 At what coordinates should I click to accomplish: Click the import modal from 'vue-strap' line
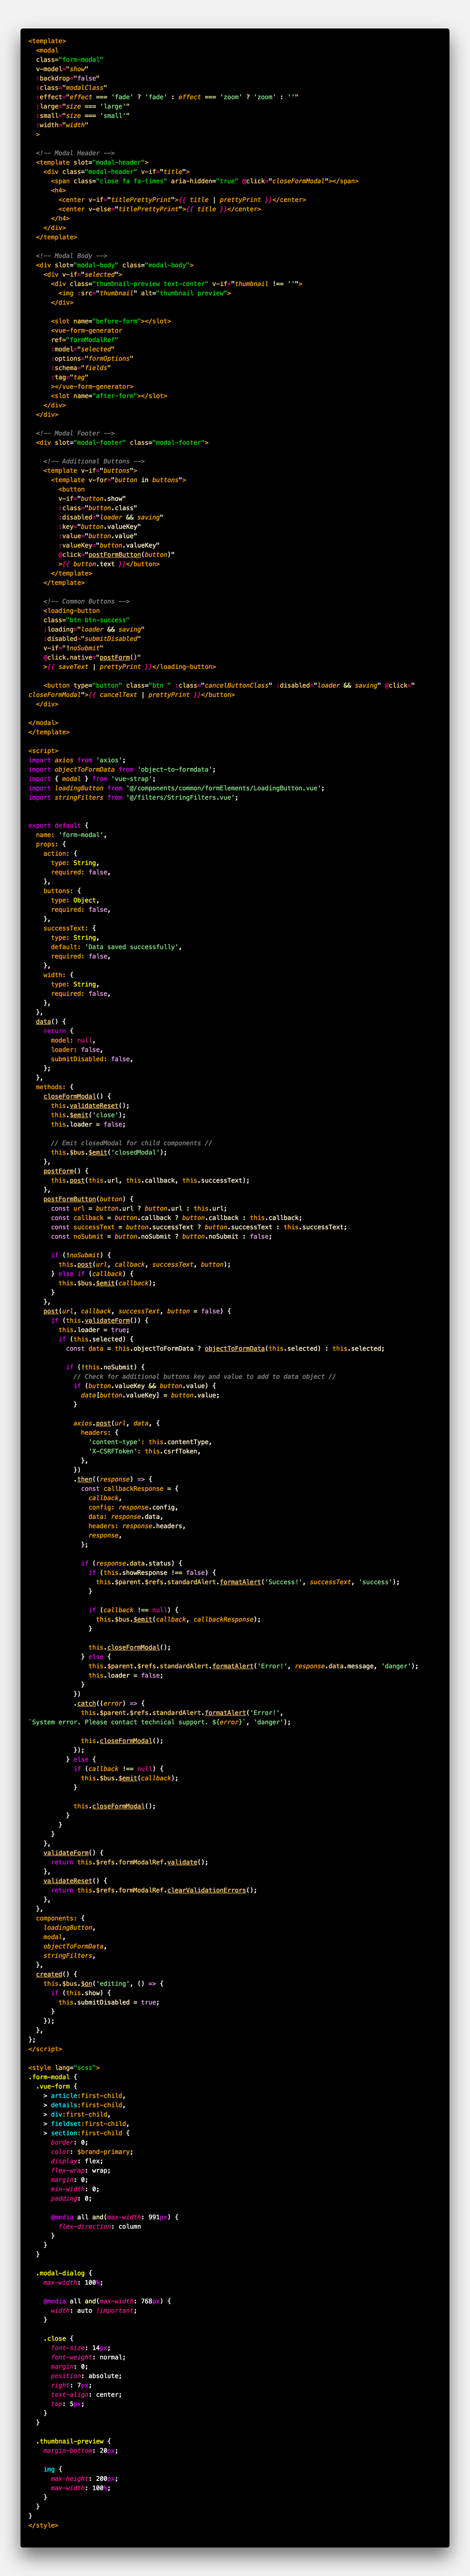pos(92,778)
